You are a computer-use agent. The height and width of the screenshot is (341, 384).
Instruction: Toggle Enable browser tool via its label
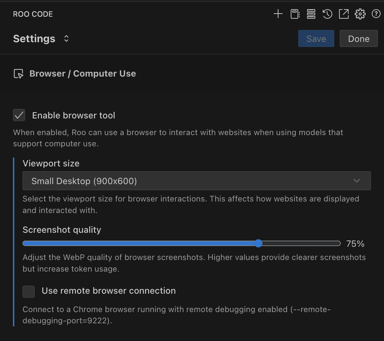pyautogui.click(x=73, y=115)
